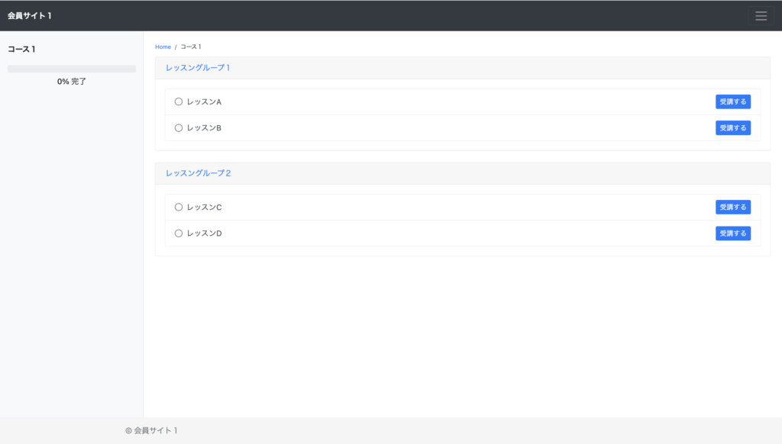
Task: Open the レッスングループ２ header link
Action: (198, 173)
